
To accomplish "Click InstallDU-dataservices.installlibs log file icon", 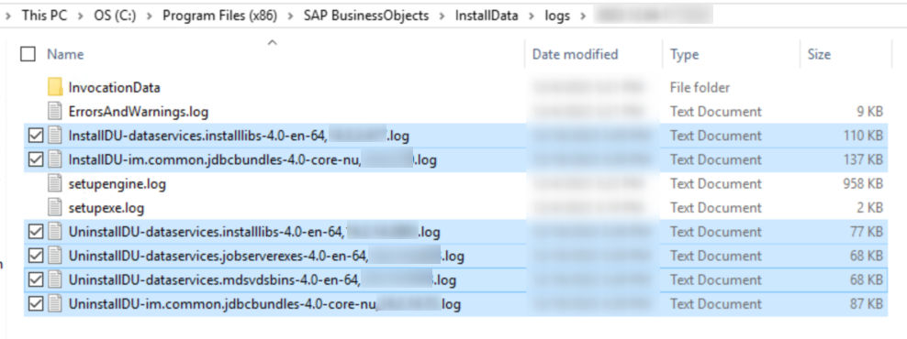I will (55, 136).
